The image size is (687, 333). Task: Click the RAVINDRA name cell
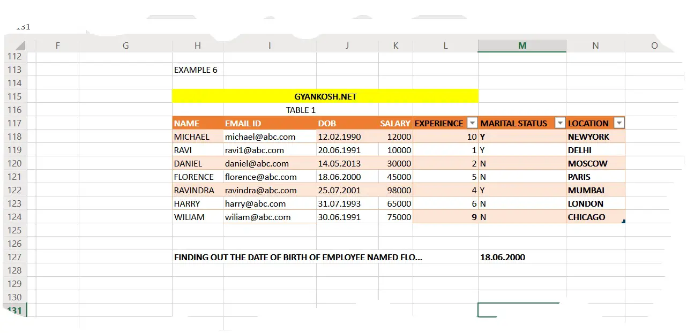(x=198, y=190)
